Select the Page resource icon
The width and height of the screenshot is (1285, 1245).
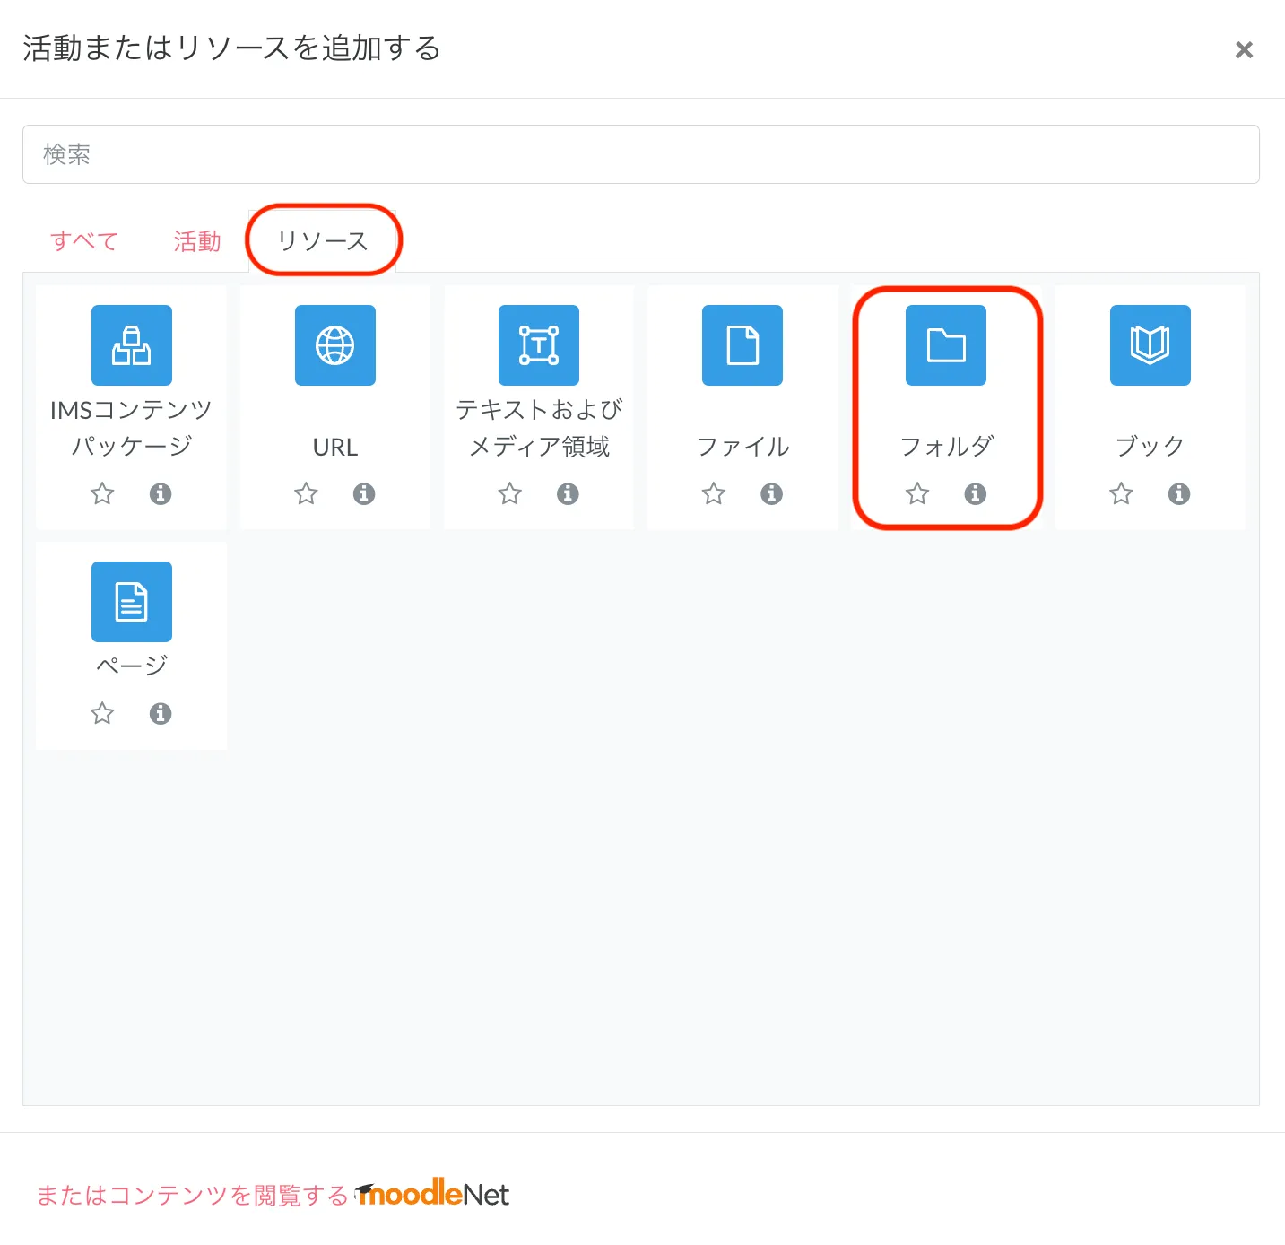(x=131, y=602)
